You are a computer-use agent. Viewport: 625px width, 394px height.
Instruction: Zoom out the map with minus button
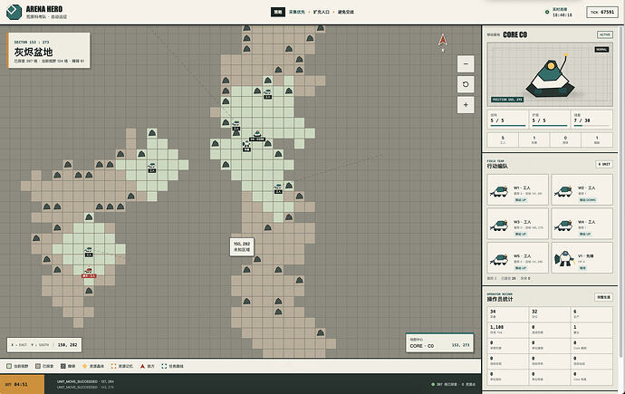466,63
